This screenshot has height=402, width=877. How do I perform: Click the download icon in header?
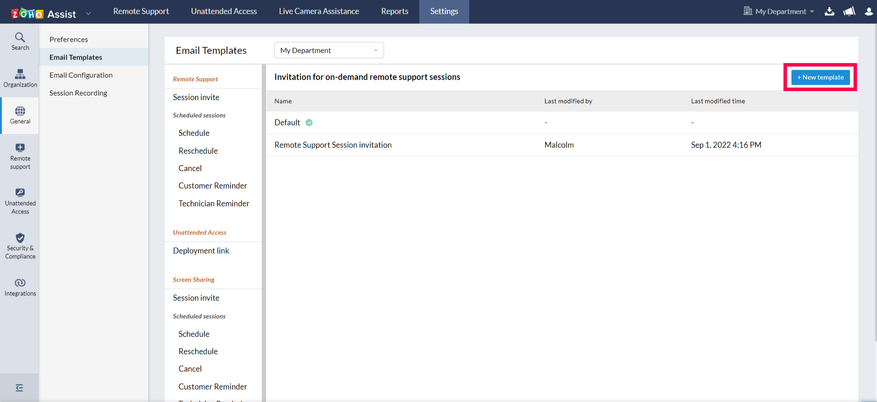pos(829,11)
